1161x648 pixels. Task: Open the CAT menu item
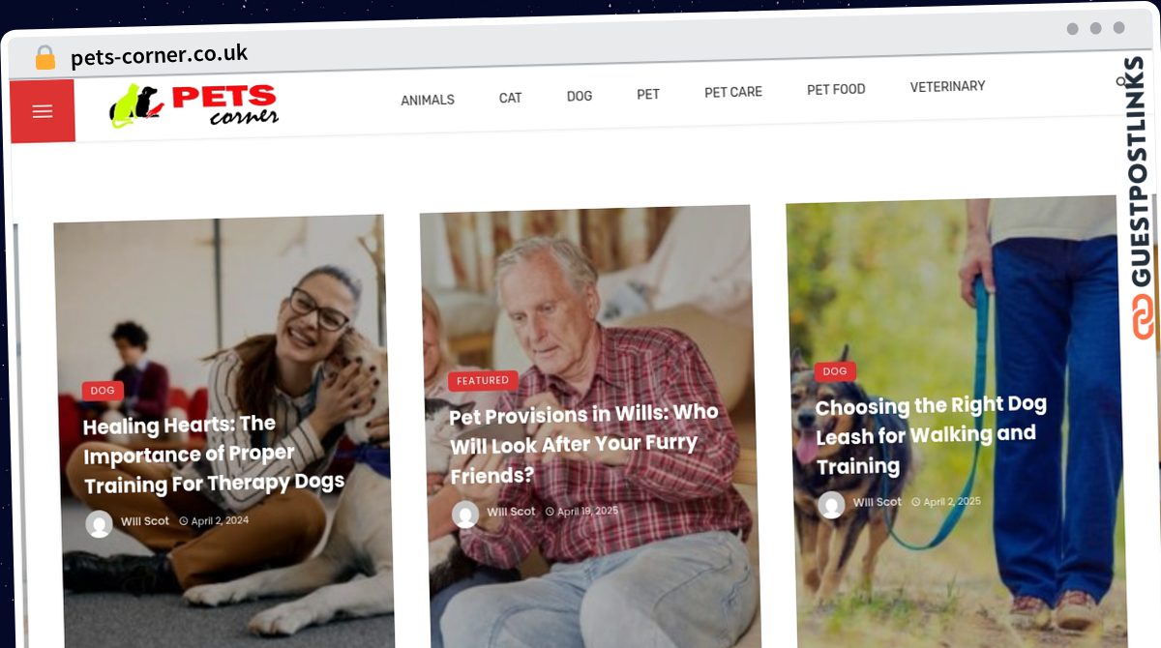click(511, 98)
